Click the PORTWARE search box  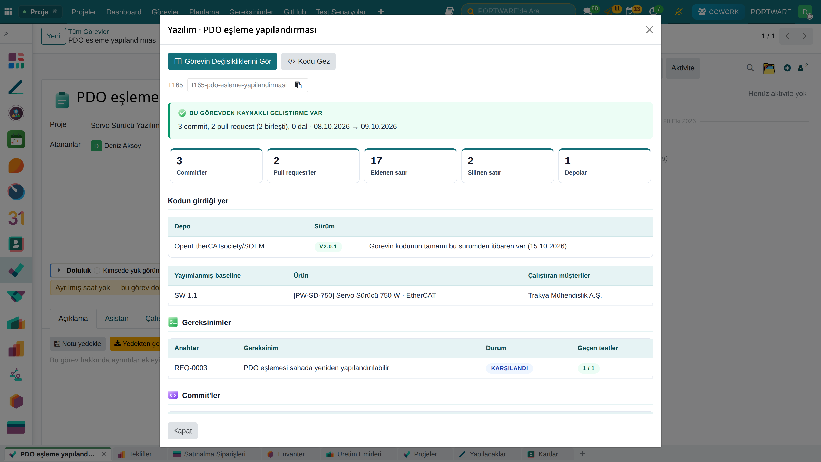pos(518,11)
